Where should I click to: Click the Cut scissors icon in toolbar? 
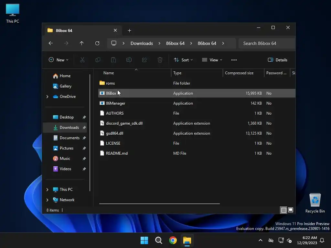[x=82, y=60]
